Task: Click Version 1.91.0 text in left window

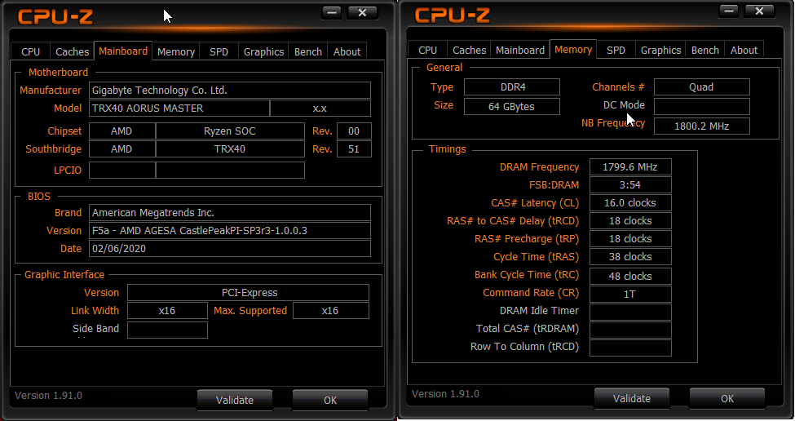Action: point(48,396)
